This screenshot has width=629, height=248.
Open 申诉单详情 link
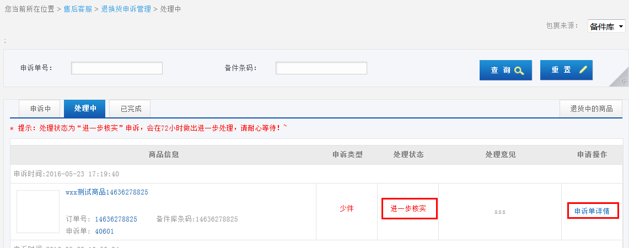[x=592, y=211]
